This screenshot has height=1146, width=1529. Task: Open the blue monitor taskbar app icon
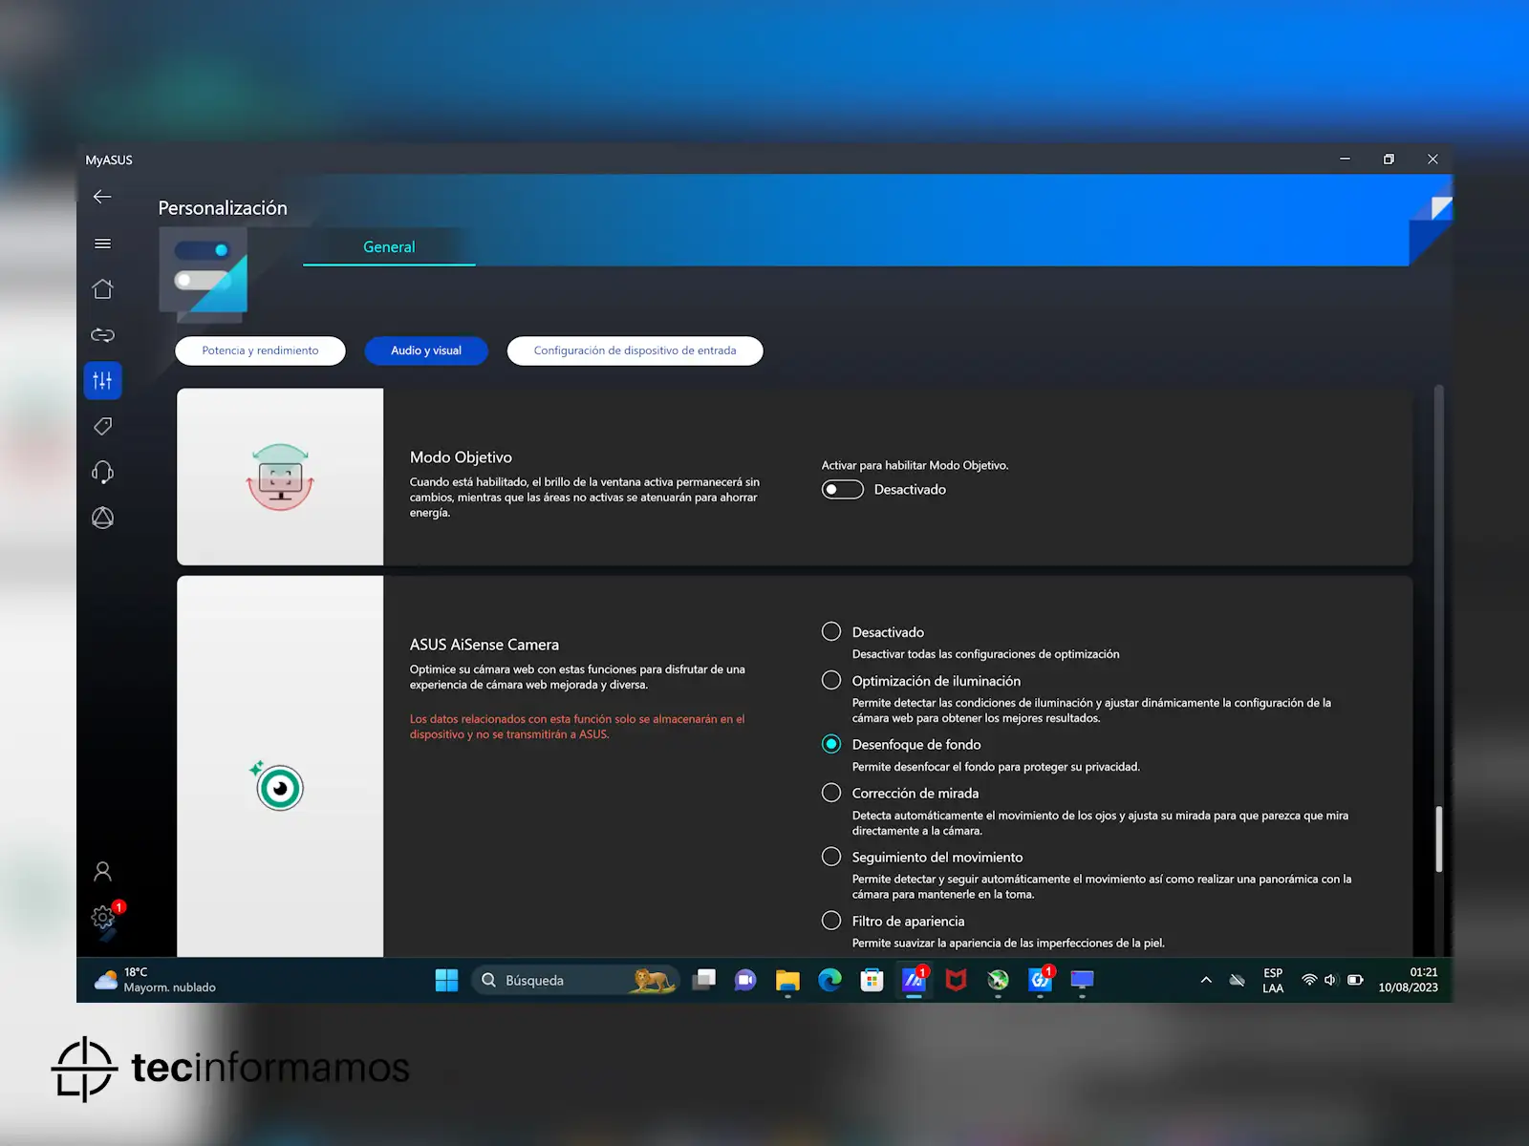click(1082, 980)
